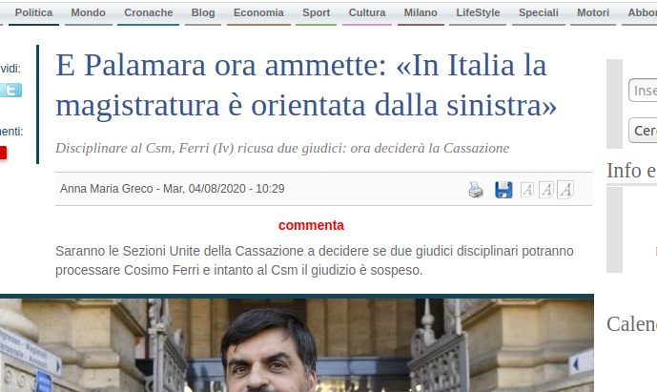Switch to the Blog section
The image size is (657, 392).
point(203,13)
